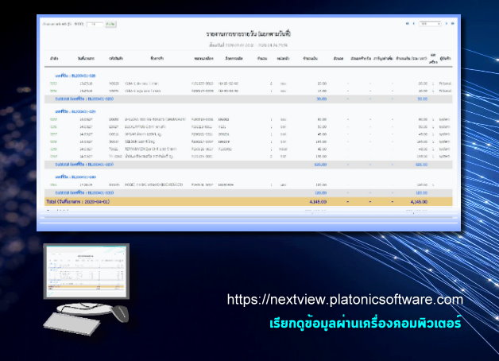Select the Subtotal row for BL200401-028
The image size is (499, 361).
click(248, 99)
